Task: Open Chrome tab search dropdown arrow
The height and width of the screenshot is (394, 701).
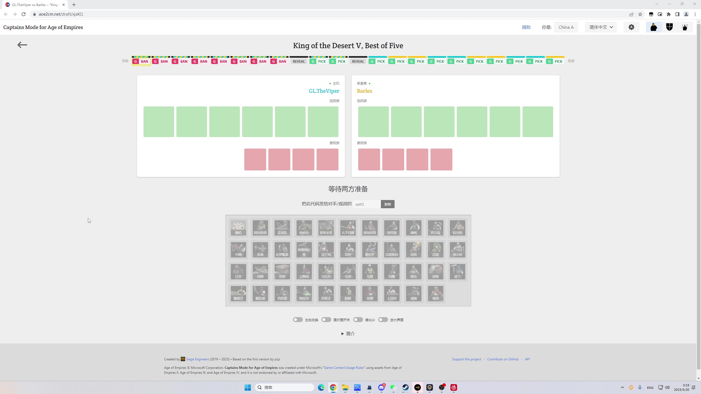Action: pos(657,4)
